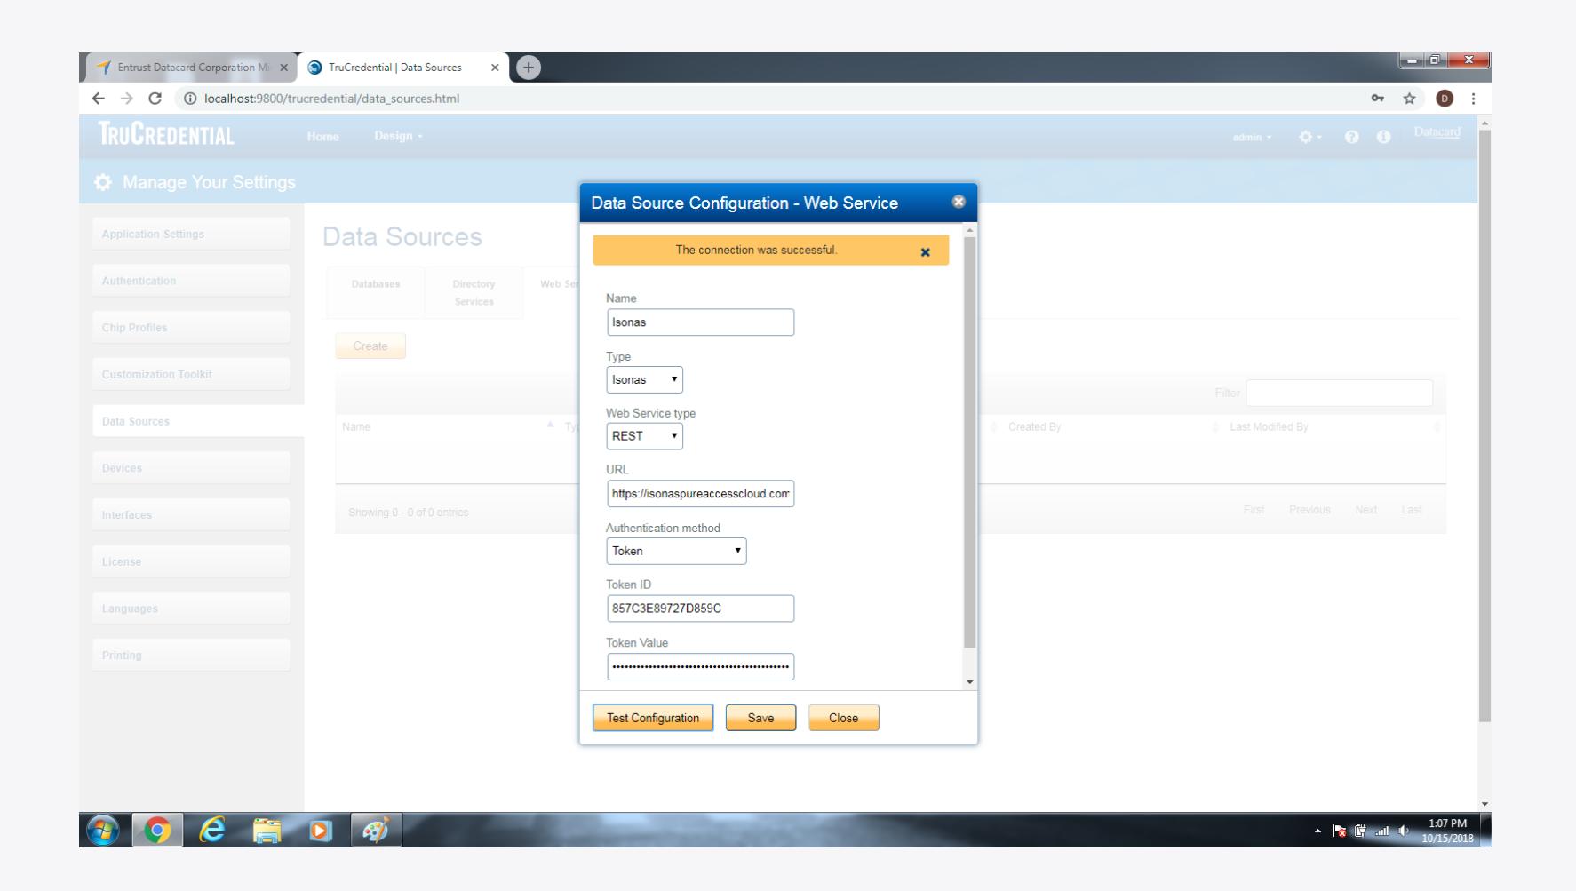
Task: Go to Printing settings
Action: point(191,656)
